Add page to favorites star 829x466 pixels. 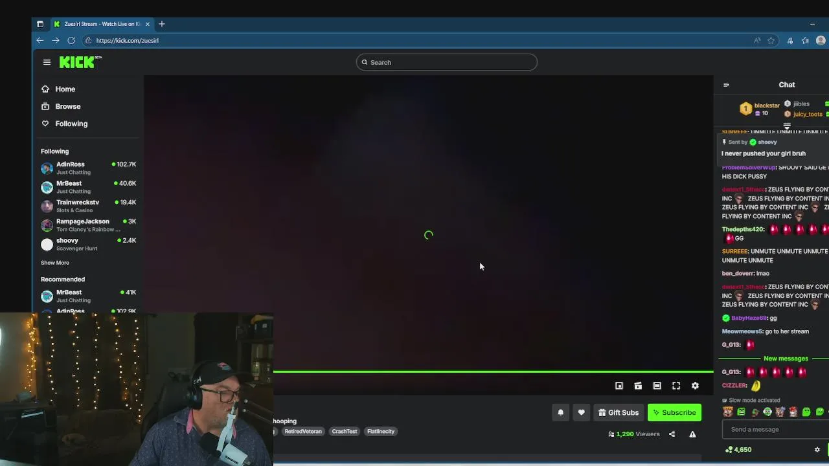[771, 40]
